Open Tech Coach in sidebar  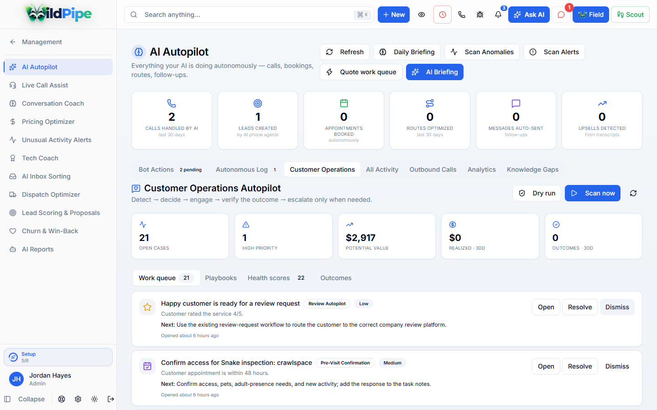tap(58, 158)
